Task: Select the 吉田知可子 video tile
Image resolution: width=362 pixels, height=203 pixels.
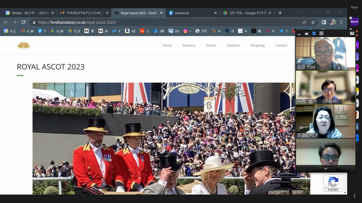Action: click(326, 121)
